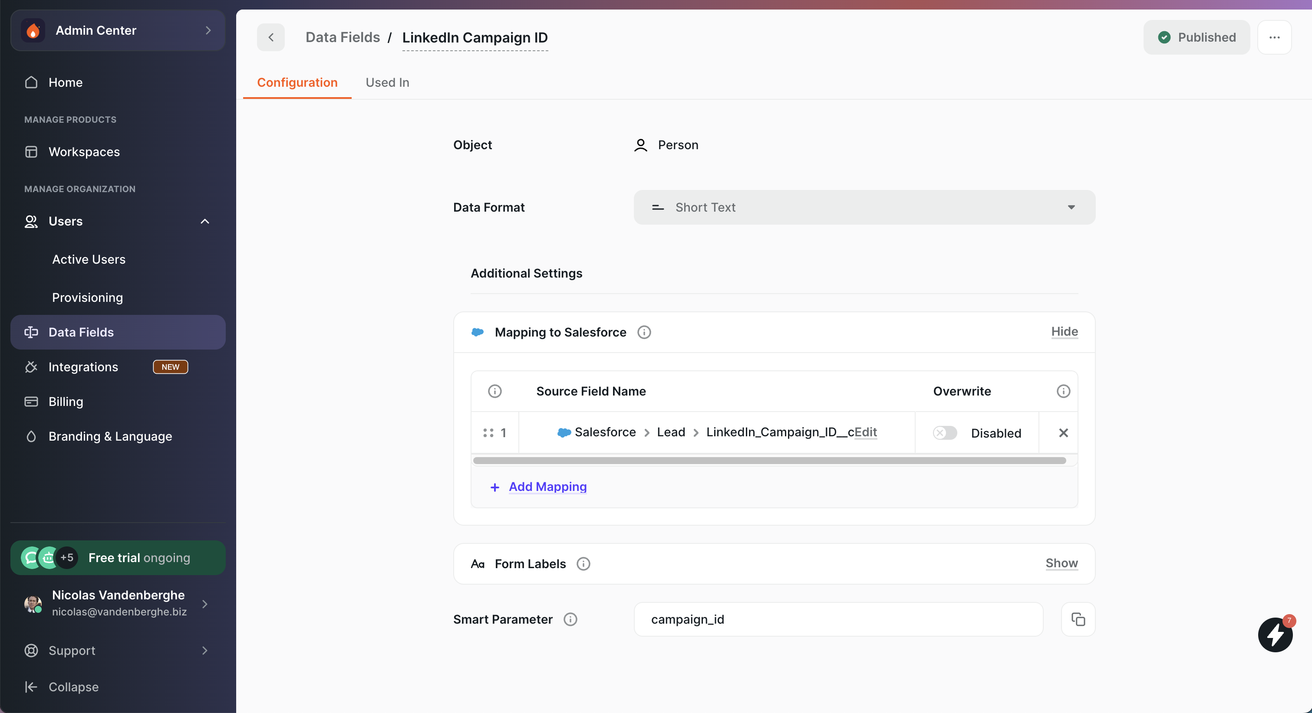Viewport: 1312px width, 713px height.
Task: Click the Add Mapping link
Action: click(547, 487)
